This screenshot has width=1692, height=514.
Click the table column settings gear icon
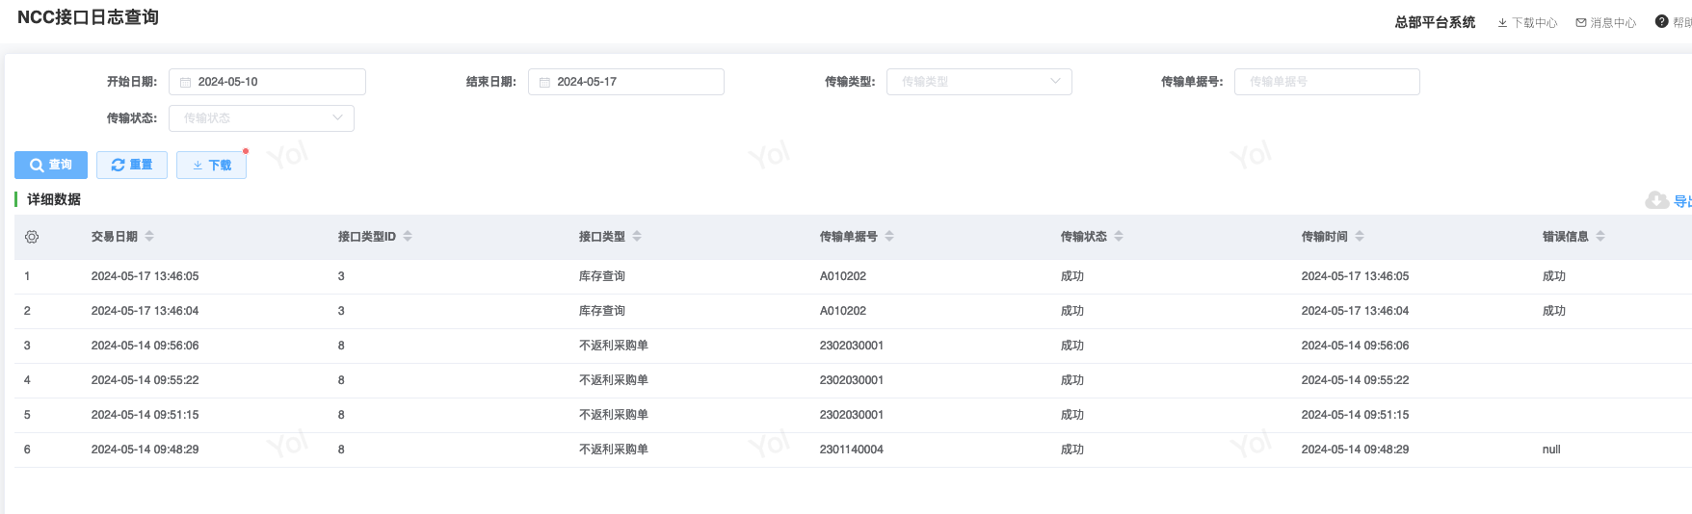click(x=32, y=237)
